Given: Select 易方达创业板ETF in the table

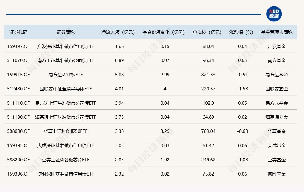Looking at the screenshot, I should point(66,75).
